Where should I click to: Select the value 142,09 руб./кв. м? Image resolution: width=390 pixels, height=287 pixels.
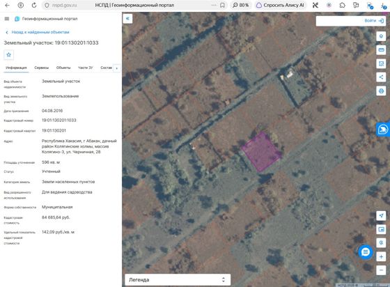pyautogui.click(x=58, y=232)
